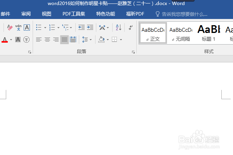Apply a Multilevel List
233x155 pixels.
(x=65, y=28)
